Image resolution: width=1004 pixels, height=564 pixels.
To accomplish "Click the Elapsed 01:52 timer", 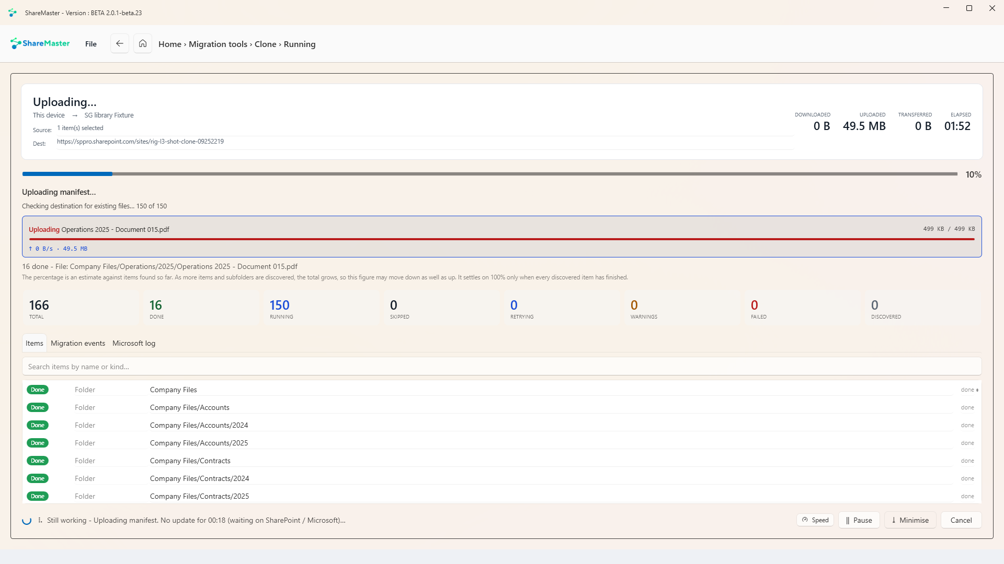I will coord(957,126).
